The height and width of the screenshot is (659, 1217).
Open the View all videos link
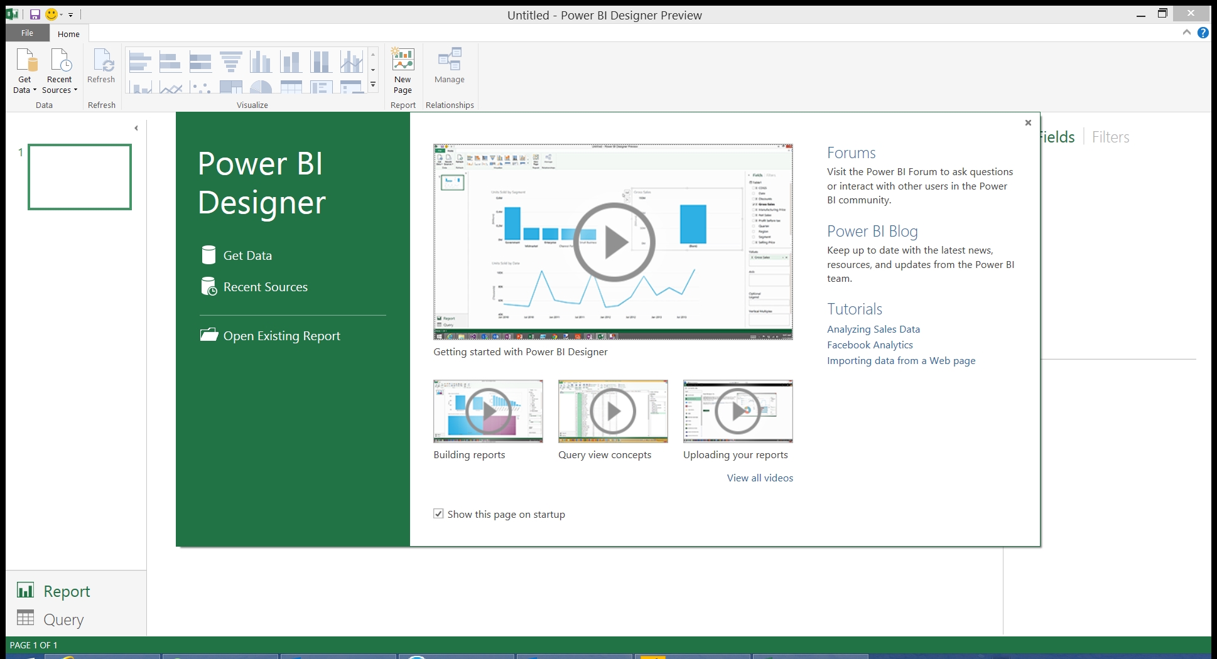pos(760,478)
